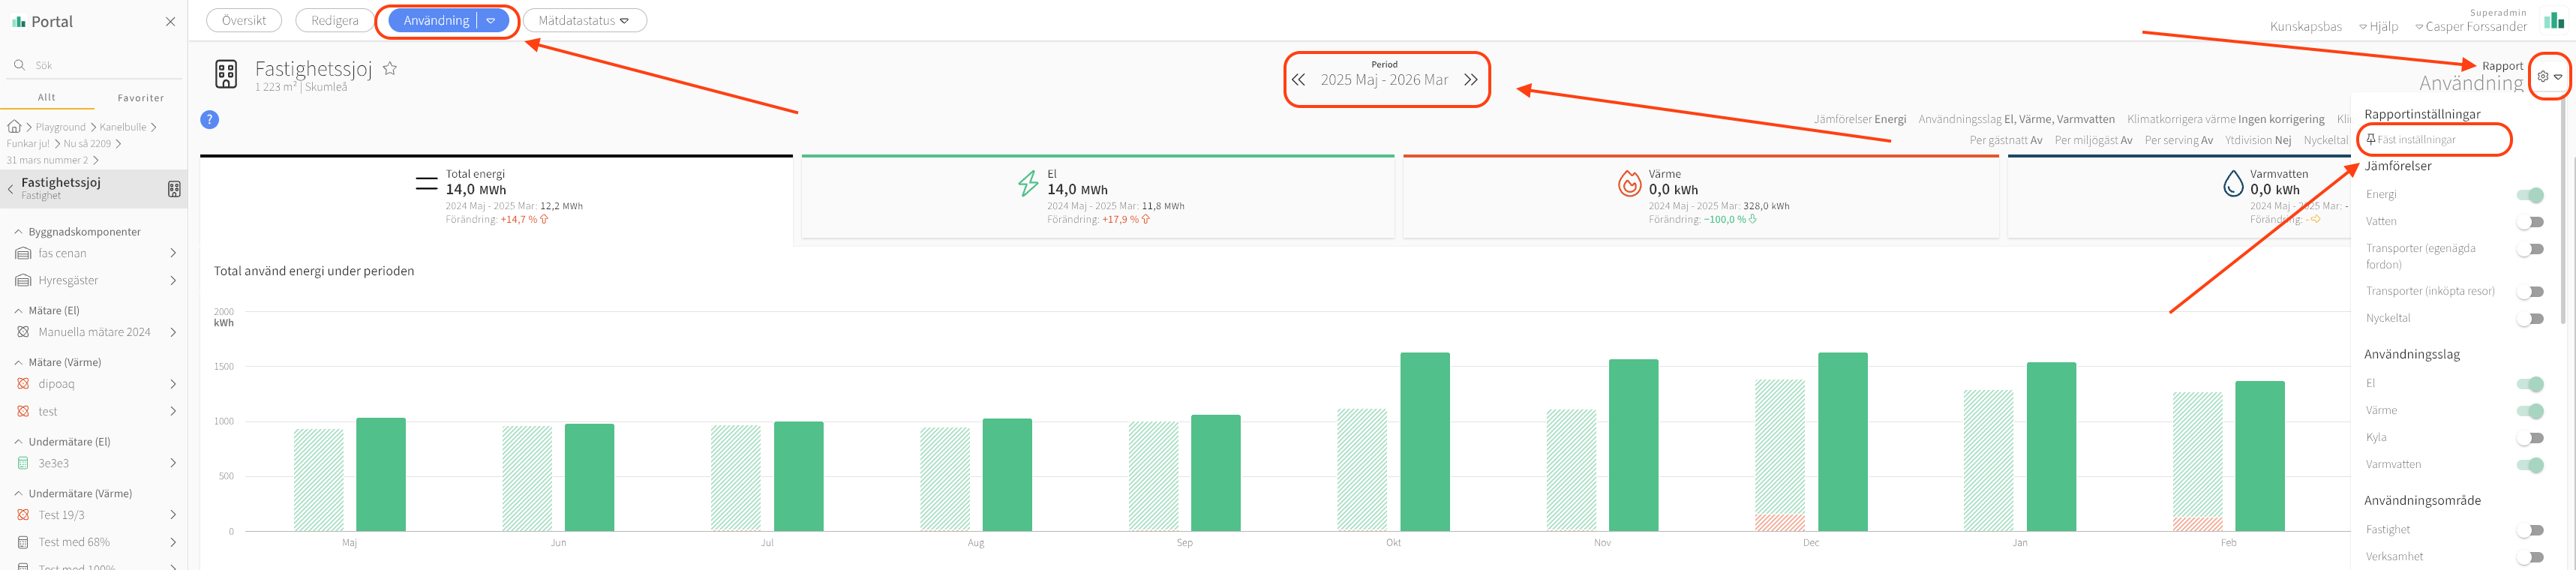Turn off the Varmvatten toggle

tap(2530, 465)
